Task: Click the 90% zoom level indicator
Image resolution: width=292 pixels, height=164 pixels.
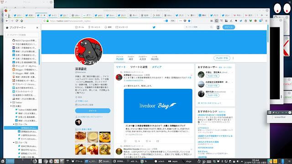Action: (172, 21)
